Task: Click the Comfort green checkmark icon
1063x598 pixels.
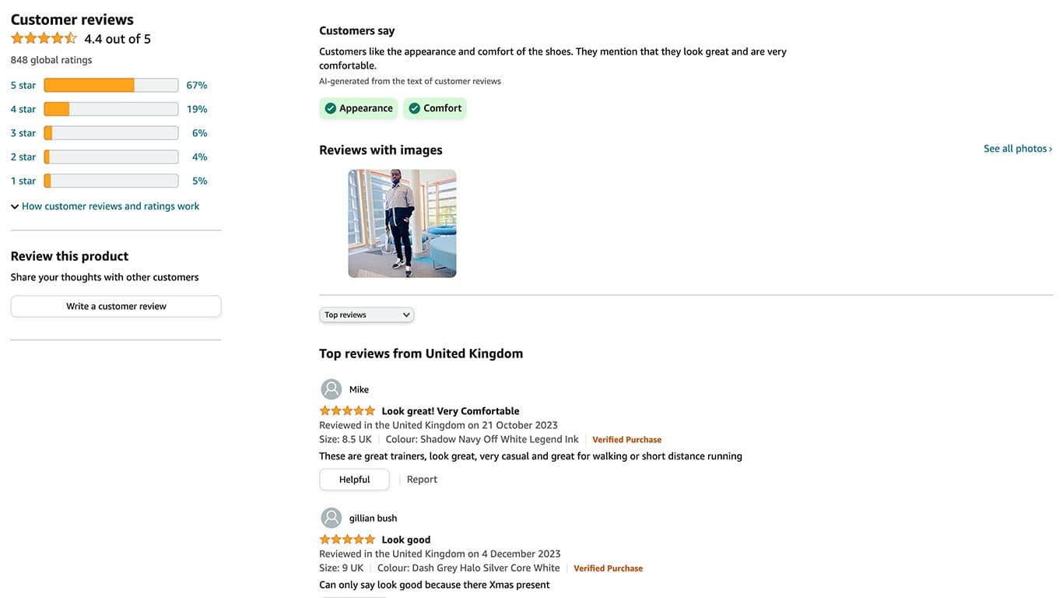Action: 415,108
